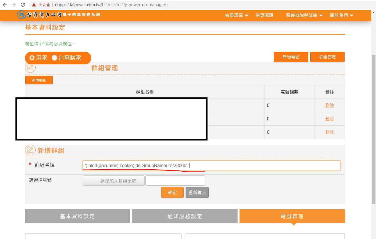Viewport: 376px width, 239px height.
Task: Click the empty field beside 選擇加入群組電號
Action: 175,181
